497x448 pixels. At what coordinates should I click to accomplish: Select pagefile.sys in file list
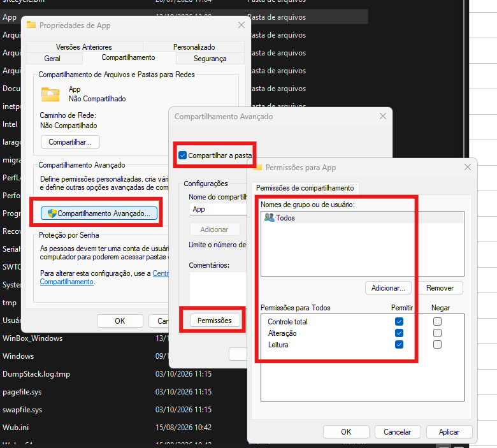coord(22,392)
